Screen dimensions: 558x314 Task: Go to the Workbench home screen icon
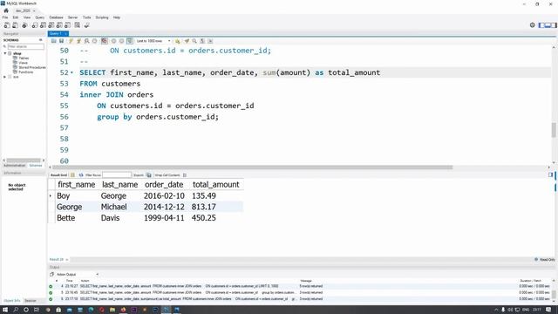[x=6, y=10]
